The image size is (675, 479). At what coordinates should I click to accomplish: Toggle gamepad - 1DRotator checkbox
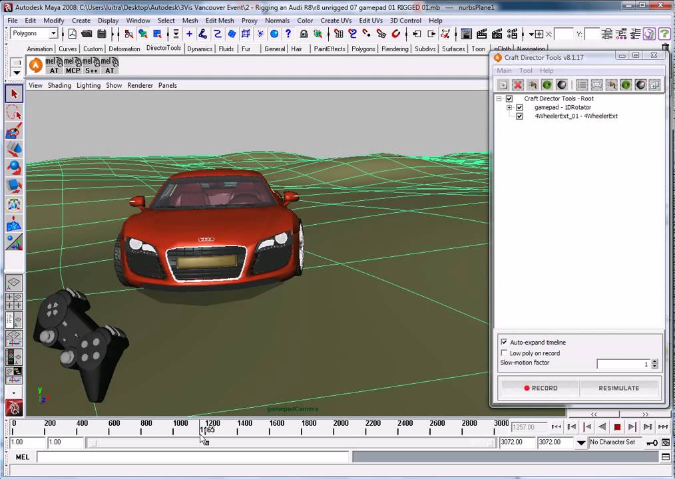pos(520,107)
